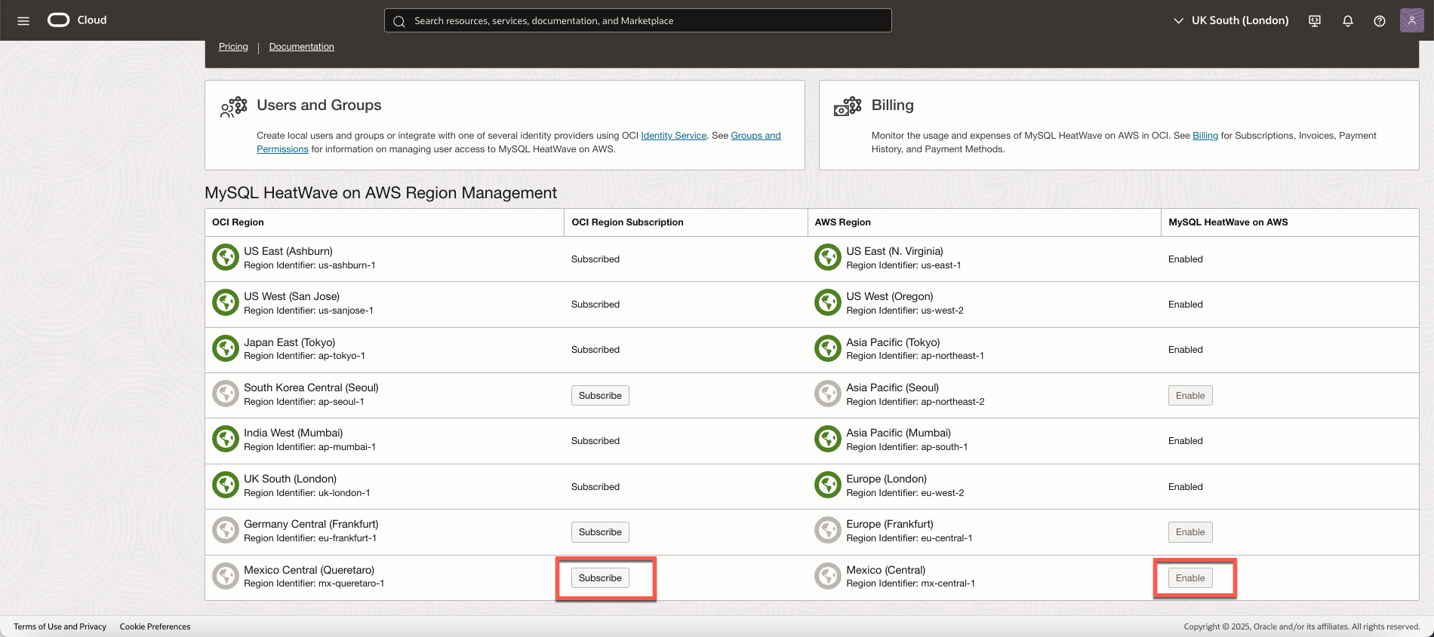The height and width of the screenshot is (637, 1434).
Task: Open Cookie Preferences in the footer
Action: [155, 626]
